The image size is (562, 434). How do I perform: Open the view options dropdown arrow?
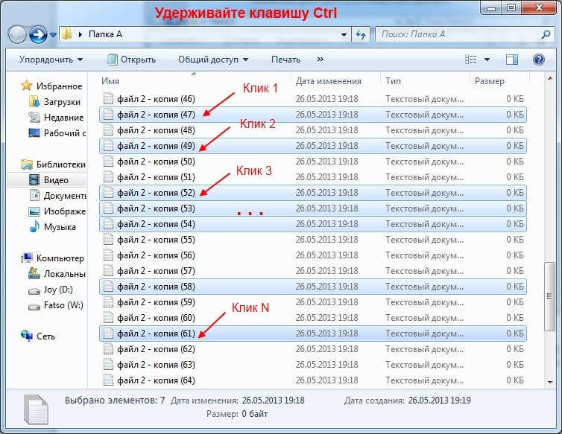click(487, 60)
